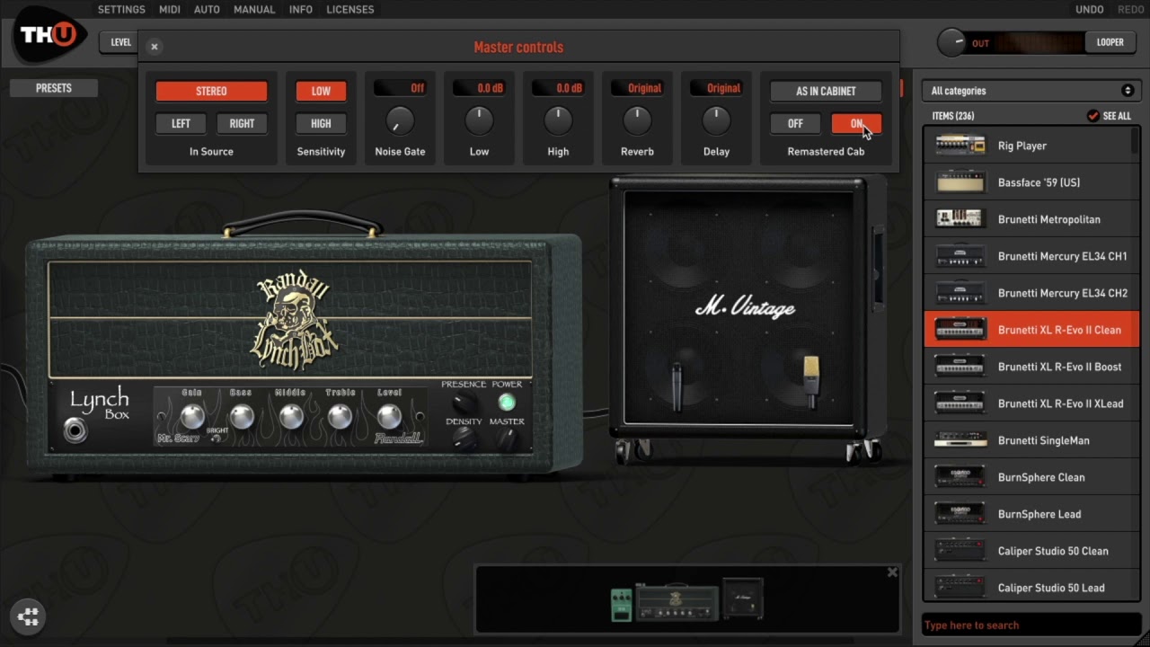
Task: Click the amp input jack
Action: pyautogui.click(x=76, y=430)
